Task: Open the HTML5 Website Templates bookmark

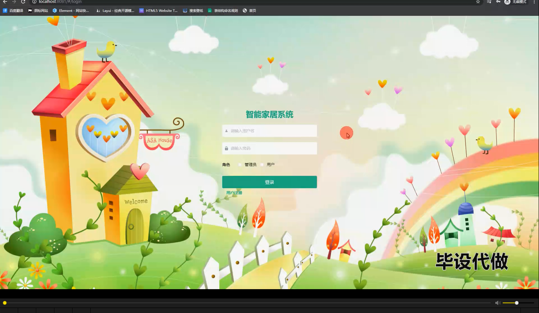Action: tap(158, 10)
